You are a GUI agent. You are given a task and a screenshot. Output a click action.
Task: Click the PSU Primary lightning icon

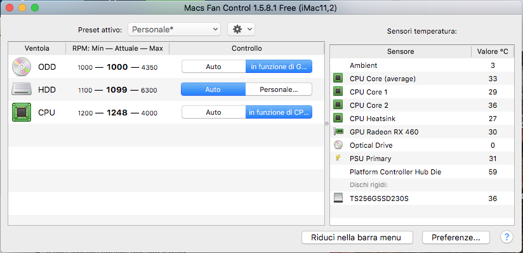pyautogui.click(x=338, y=158)
